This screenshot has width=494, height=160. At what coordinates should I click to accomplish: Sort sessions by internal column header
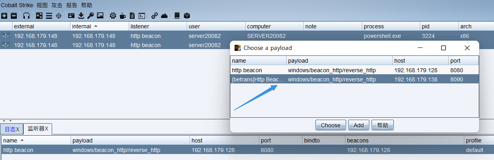click(x=99, y=26)
